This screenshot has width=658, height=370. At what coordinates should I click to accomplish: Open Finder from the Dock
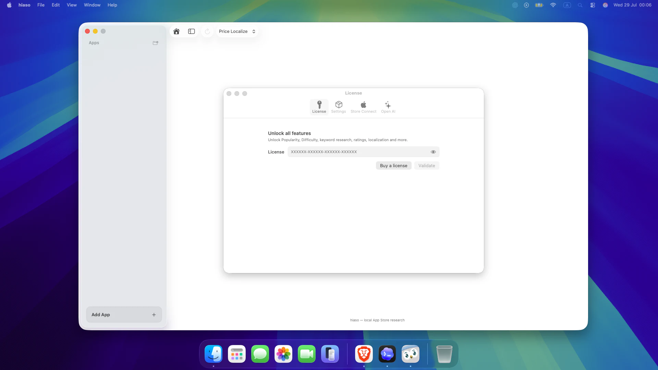coord(214,354)
